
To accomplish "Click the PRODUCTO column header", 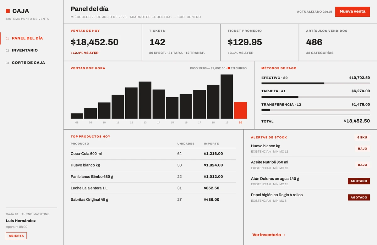I will pyautogui.click(x=80, y=144).
